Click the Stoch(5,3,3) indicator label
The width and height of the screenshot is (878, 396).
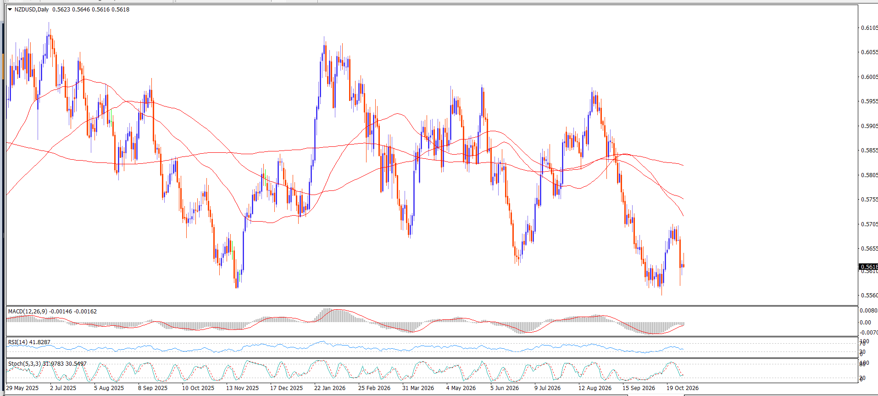24,364
